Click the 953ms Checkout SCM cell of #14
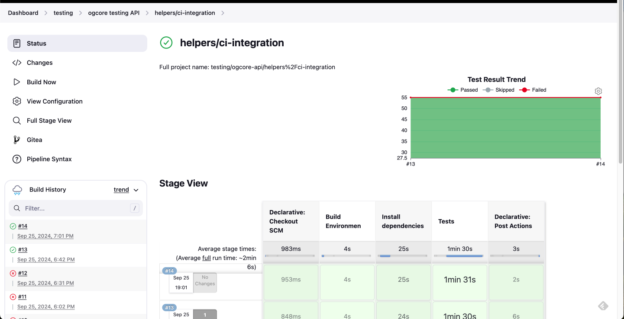 [x=291, y=282]
